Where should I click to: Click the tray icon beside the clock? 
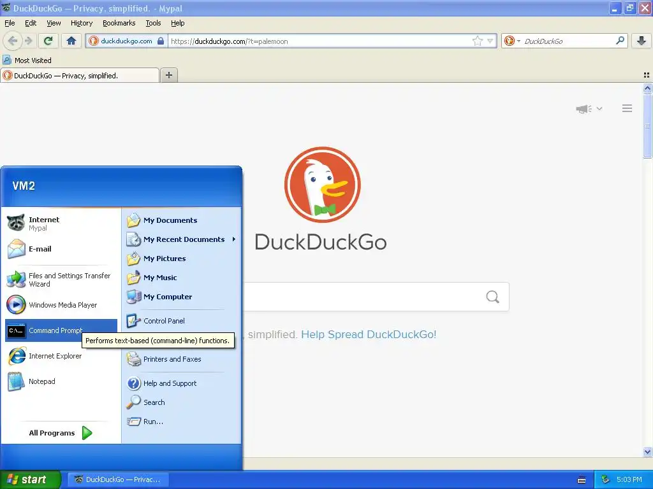606,479
